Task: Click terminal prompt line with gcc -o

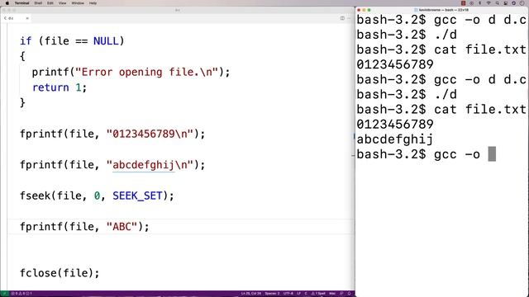Action: [427, 154]
